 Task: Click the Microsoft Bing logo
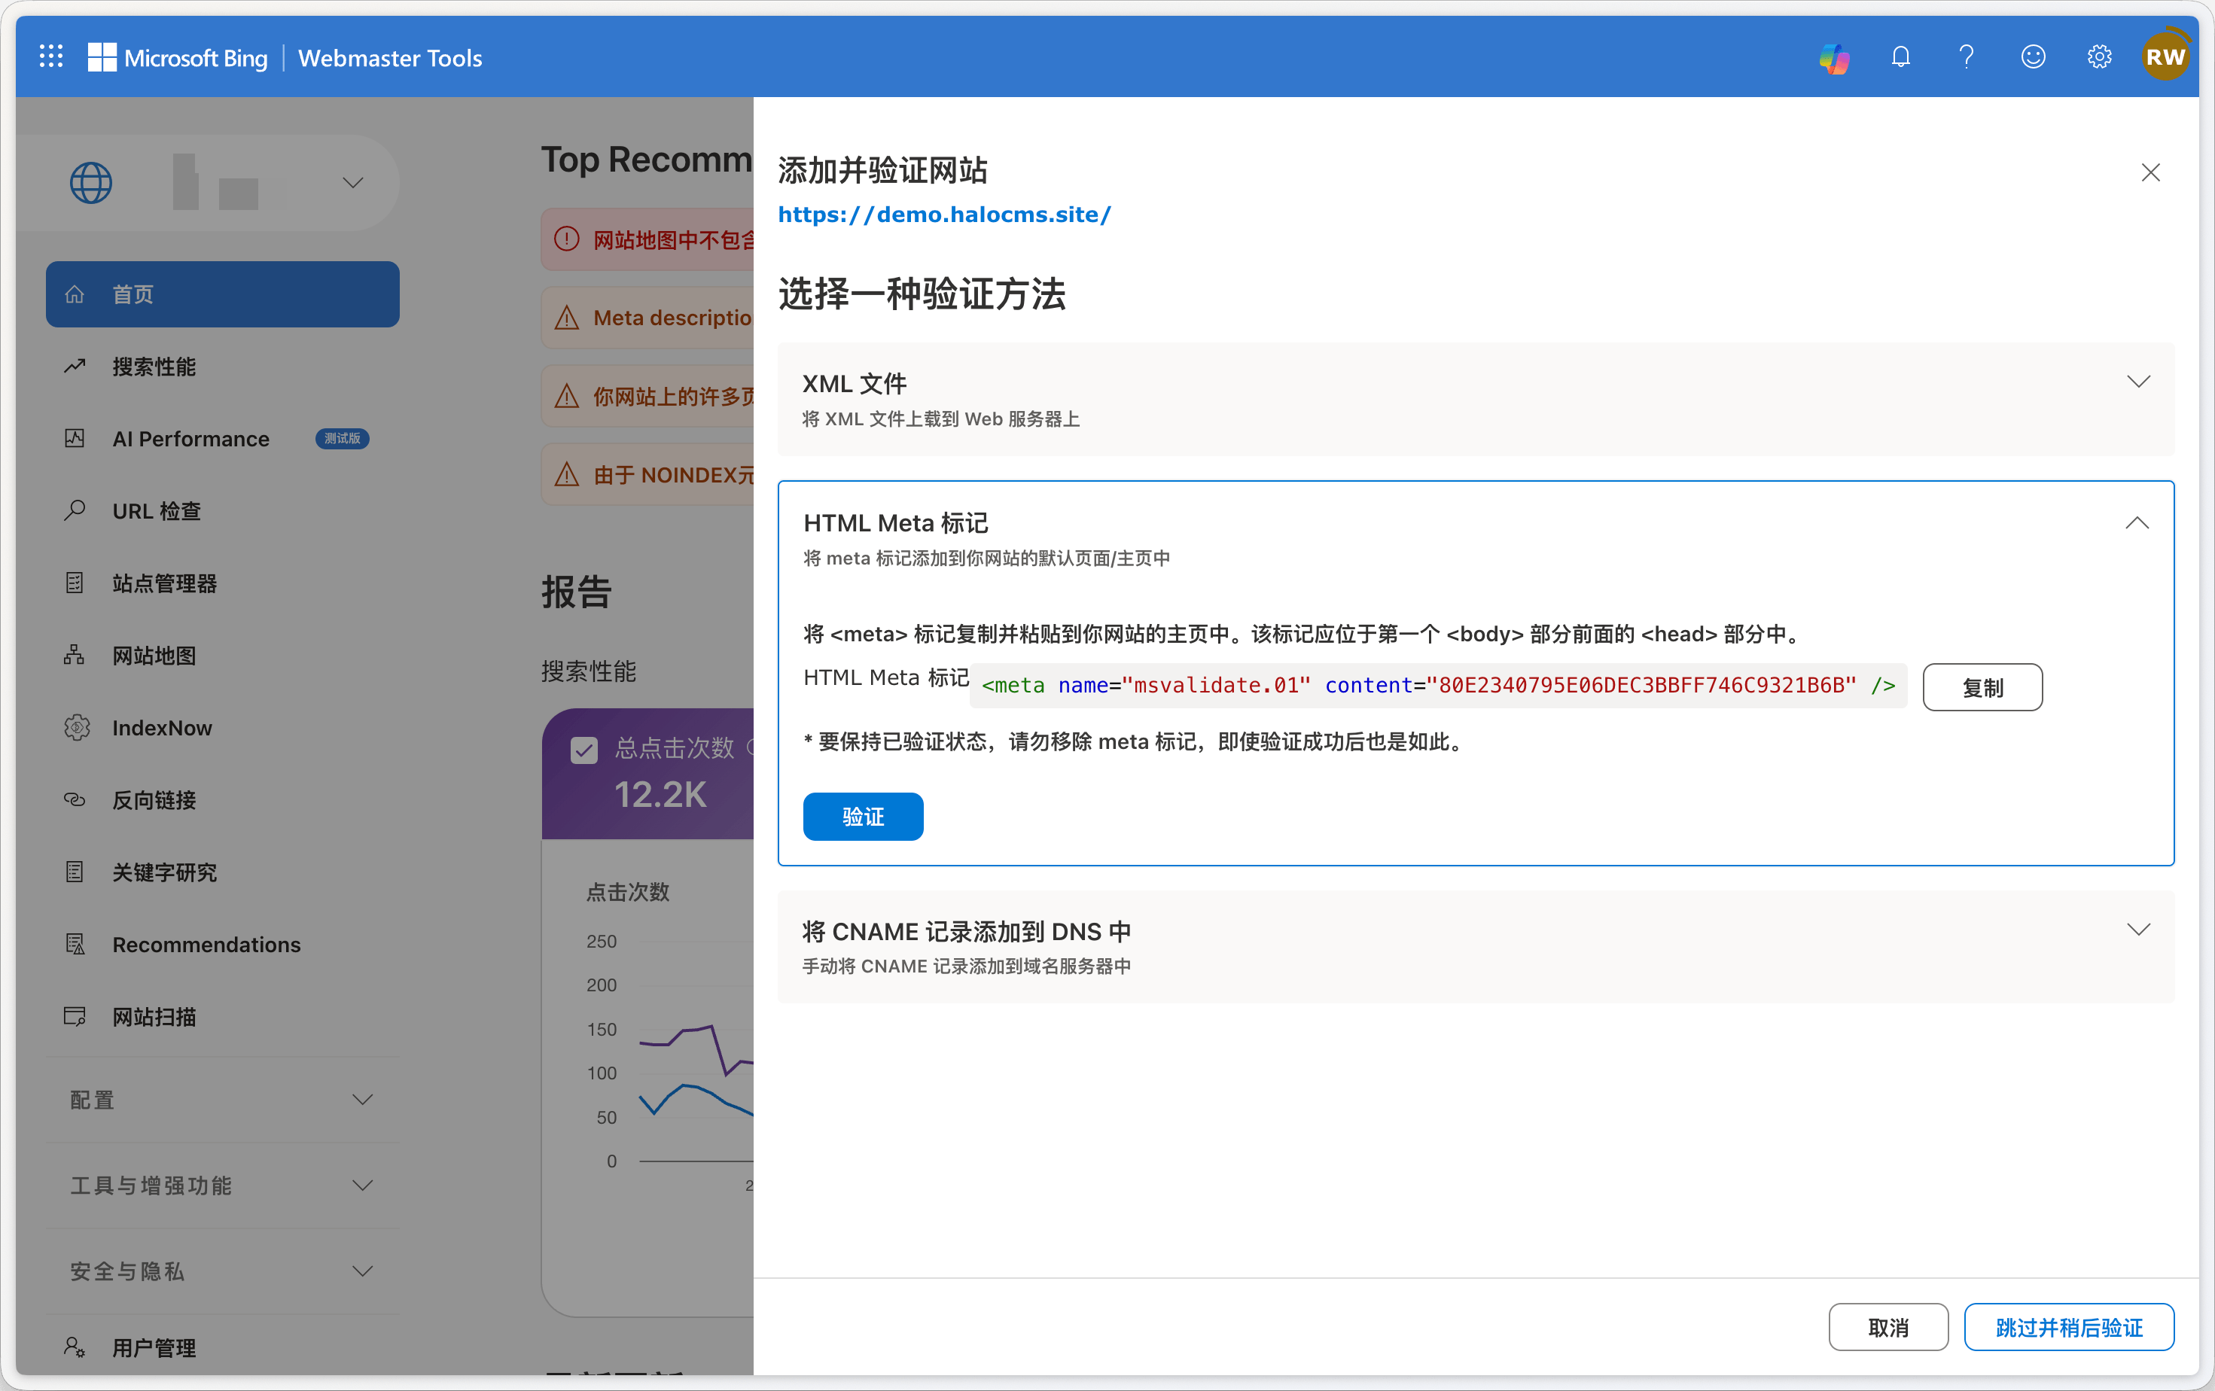[x=178, y=57]
